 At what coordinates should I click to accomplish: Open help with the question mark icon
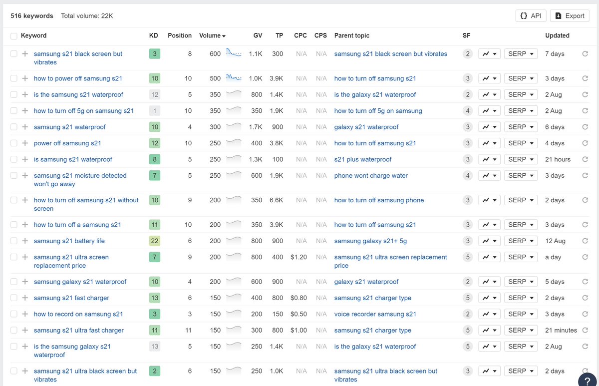click(x=587, y=380)
